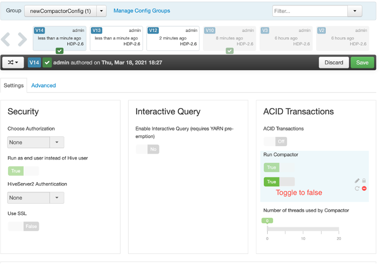The image size is (390, 264).
Task: Toggle ACID Transactions Off switch
Action: [x=275, y=142]
